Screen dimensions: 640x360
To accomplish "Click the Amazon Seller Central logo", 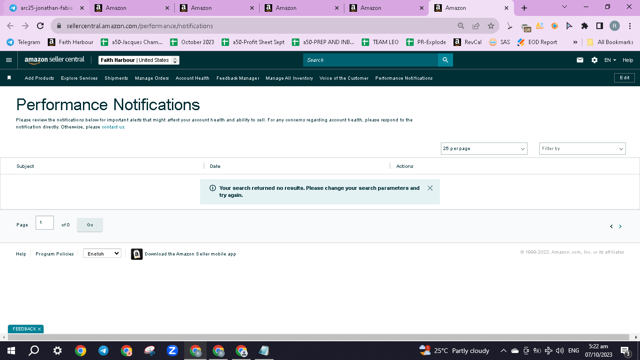I will point(54,60).
